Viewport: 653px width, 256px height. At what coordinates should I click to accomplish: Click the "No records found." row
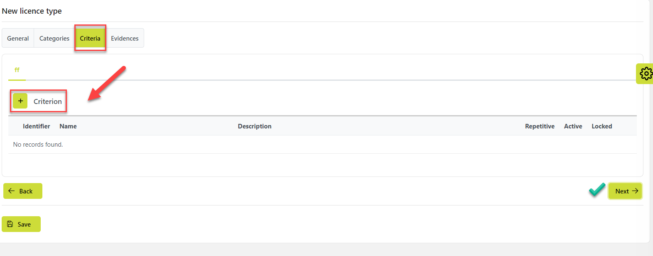pyautogui.click(x=38, y=145)
